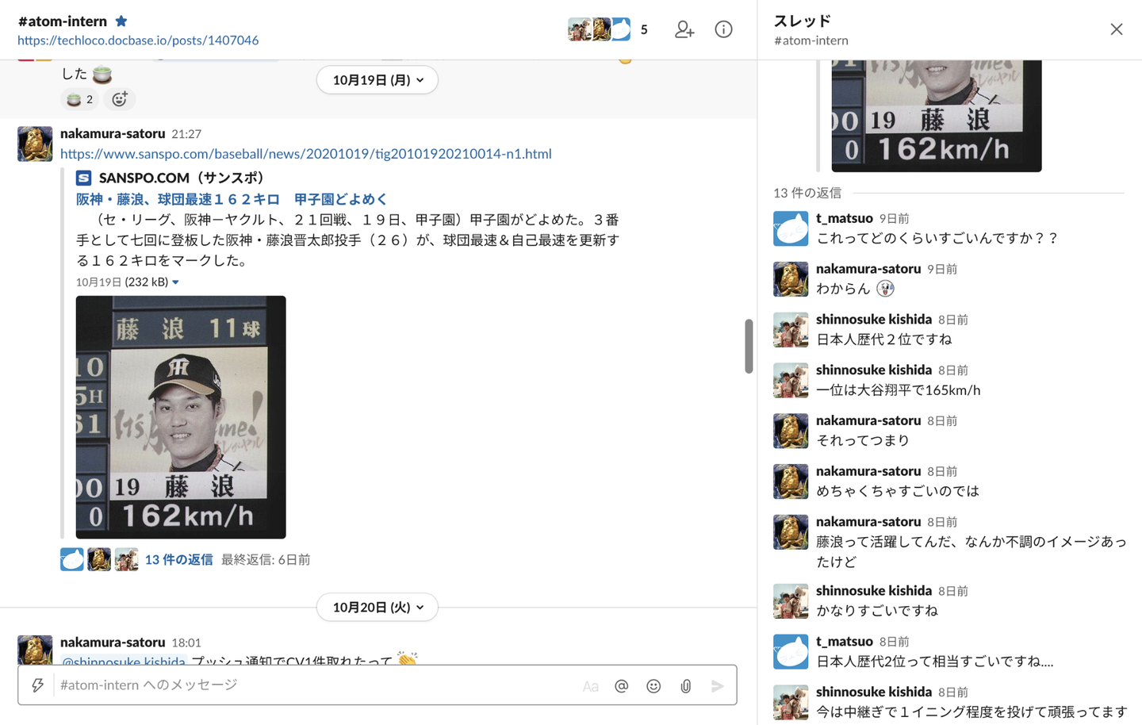The width and height of the screenshot is (1142, 725).
Task: Attach a file with the paperclip icon
Action: (x=686, y=686)
